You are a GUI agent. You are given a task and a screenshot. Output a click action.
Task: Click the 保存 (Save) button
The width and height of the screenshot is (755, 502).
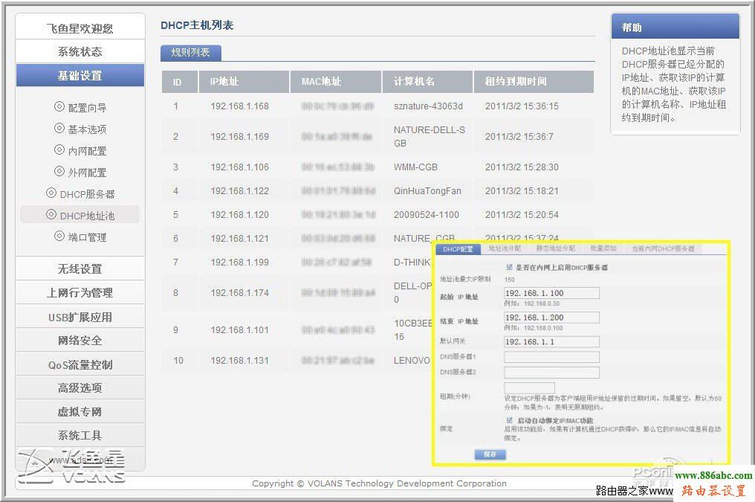(x=490, y=454)
